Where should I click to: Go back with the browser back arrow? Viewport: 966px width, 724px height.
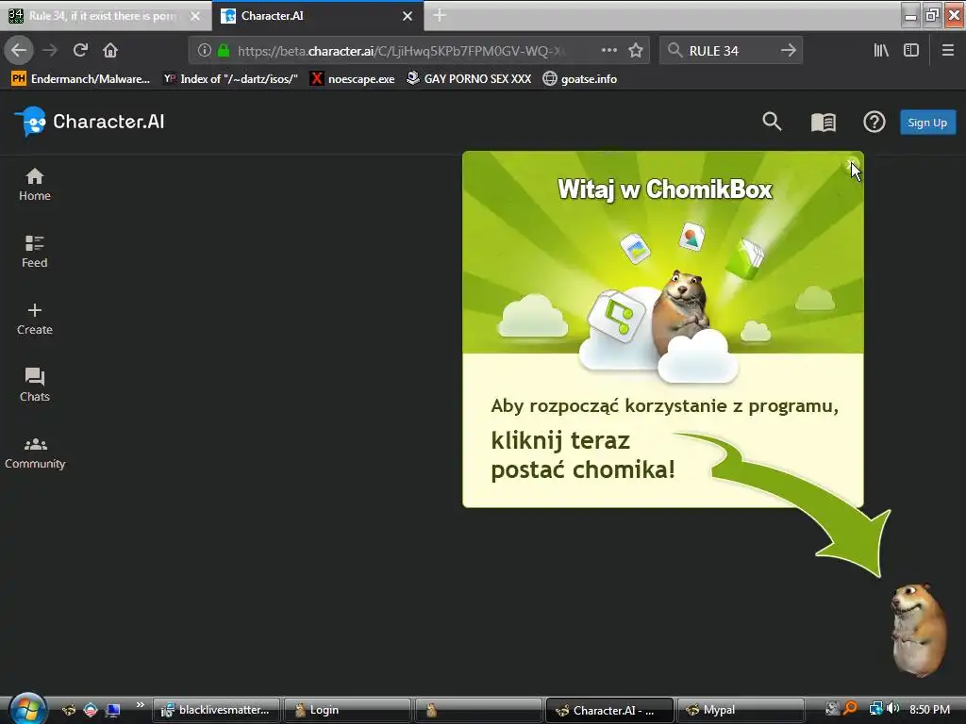(x=19, y=51)
